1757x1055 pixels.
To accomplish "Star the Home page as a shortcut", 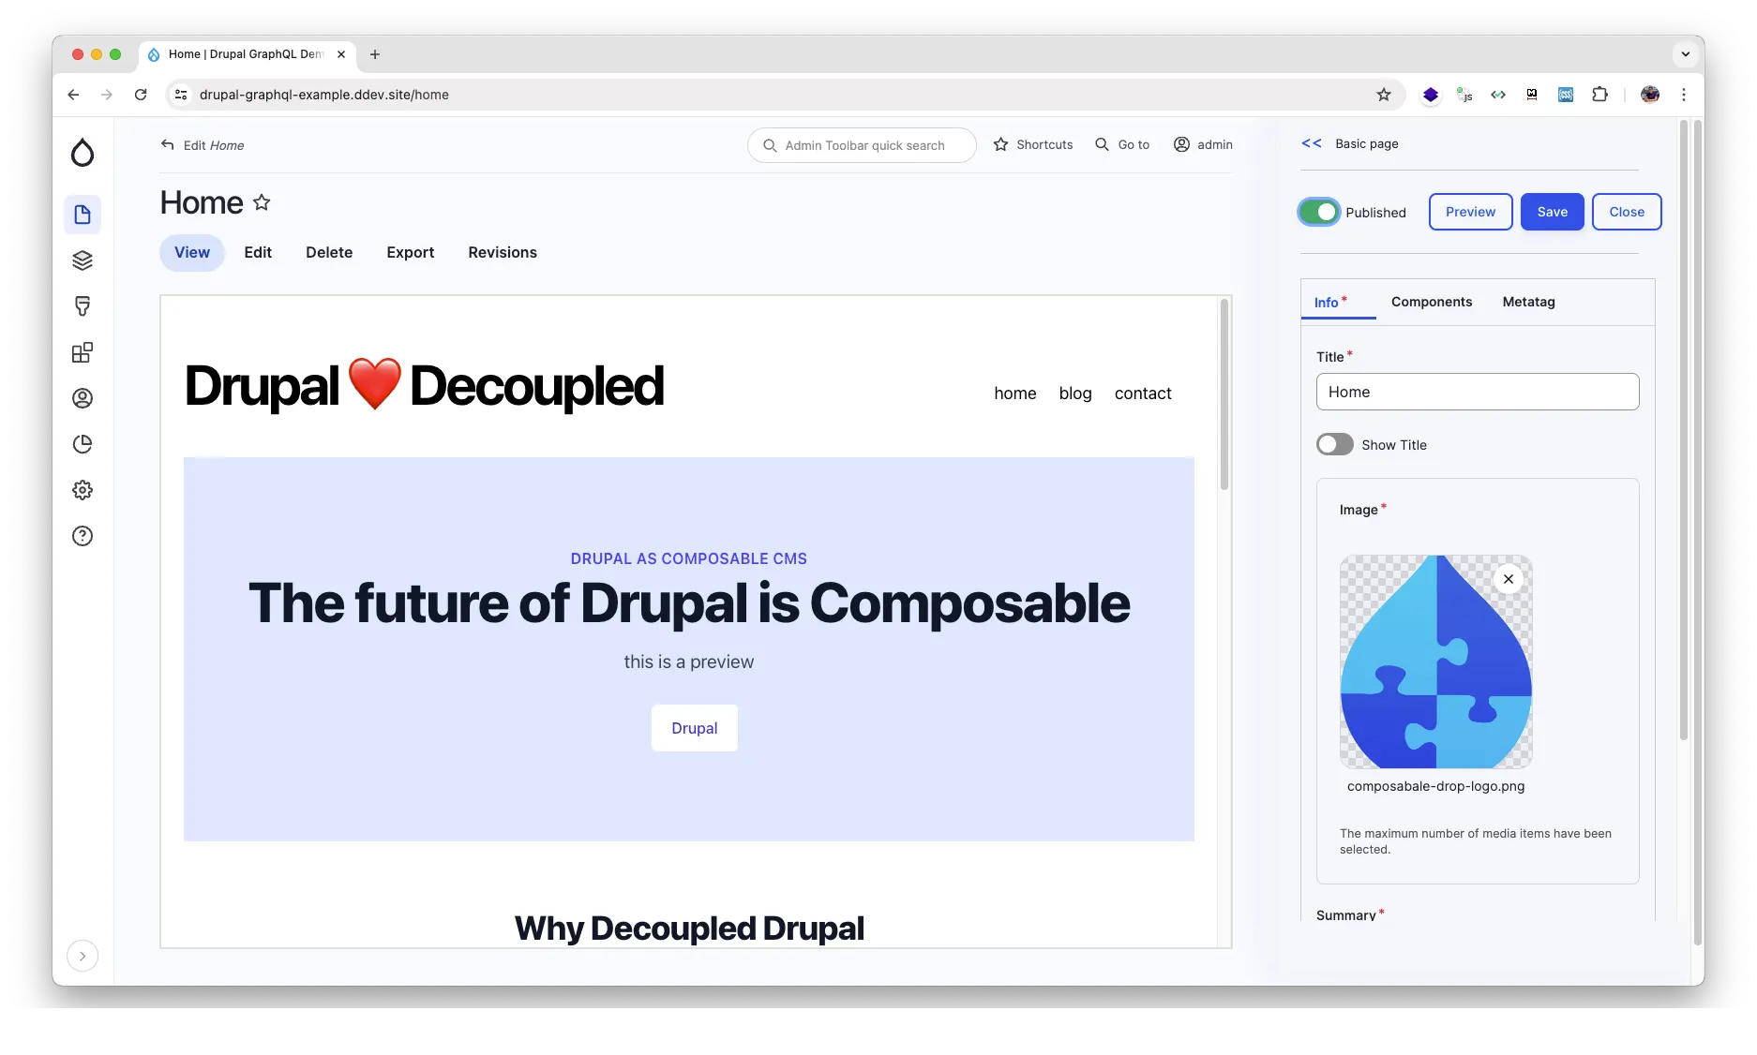I will pyautogui.click(x=262, y=202).
